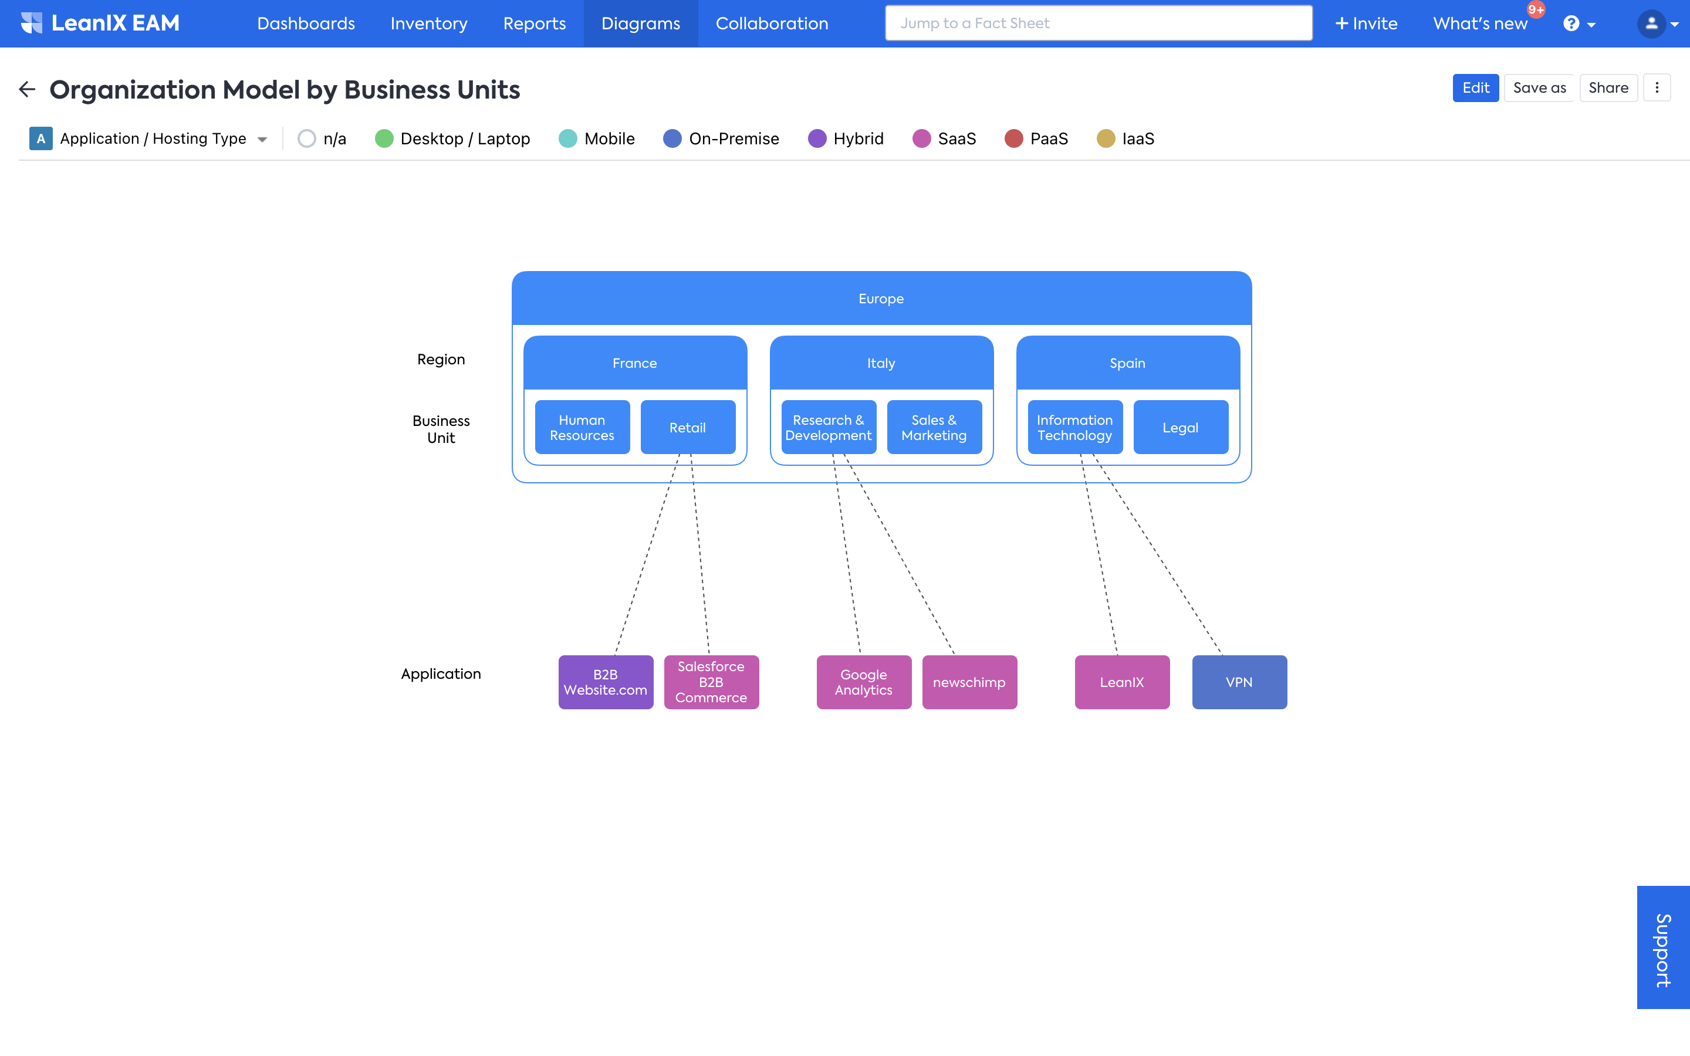1690x1056 pixels.
Task: Click the back arrow beside the title
Action: point(26,89)
